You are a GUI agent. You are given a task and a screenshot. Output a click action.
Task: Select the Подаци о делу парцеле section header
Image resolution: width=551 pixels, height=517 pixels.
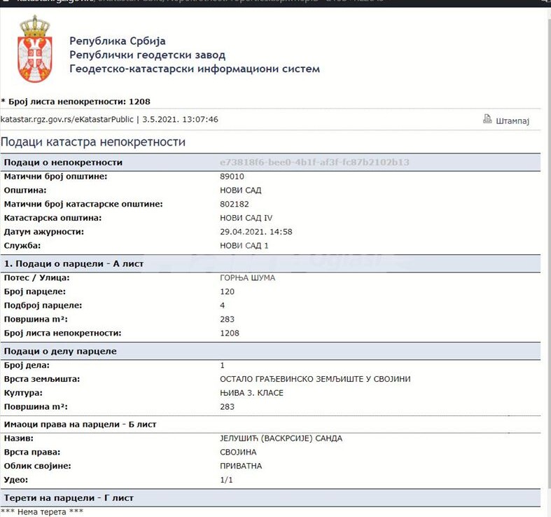click(60, 351)
